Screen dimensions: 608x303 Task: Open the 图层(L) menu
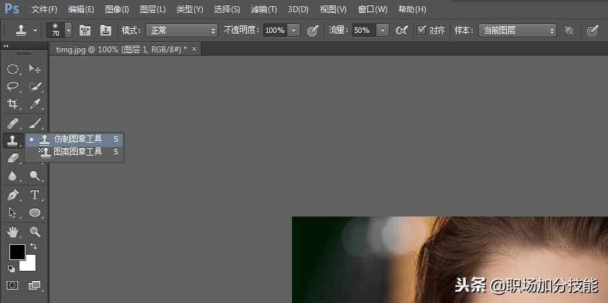[153, 9]
